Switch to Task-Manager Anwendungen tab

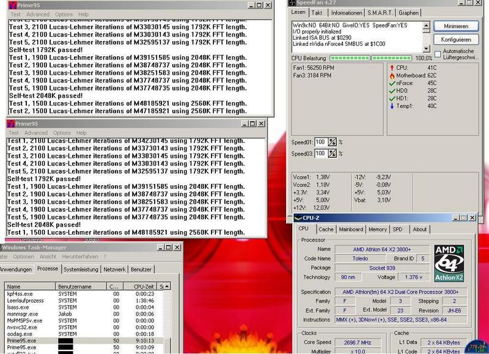click(x=16, y=270)
